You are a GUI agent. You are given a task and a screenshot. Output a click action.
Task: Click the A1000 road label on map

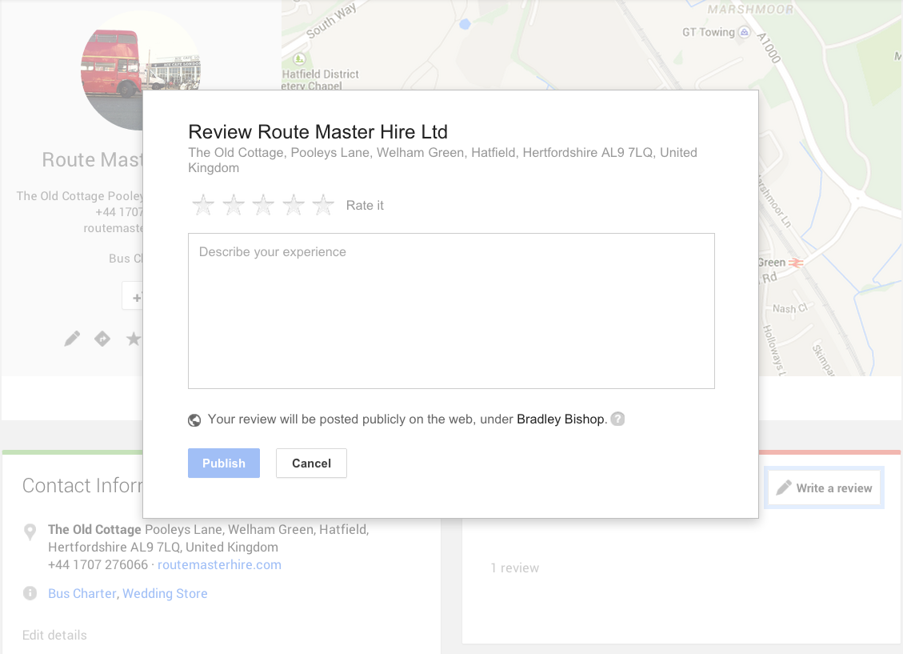point(769,48)
